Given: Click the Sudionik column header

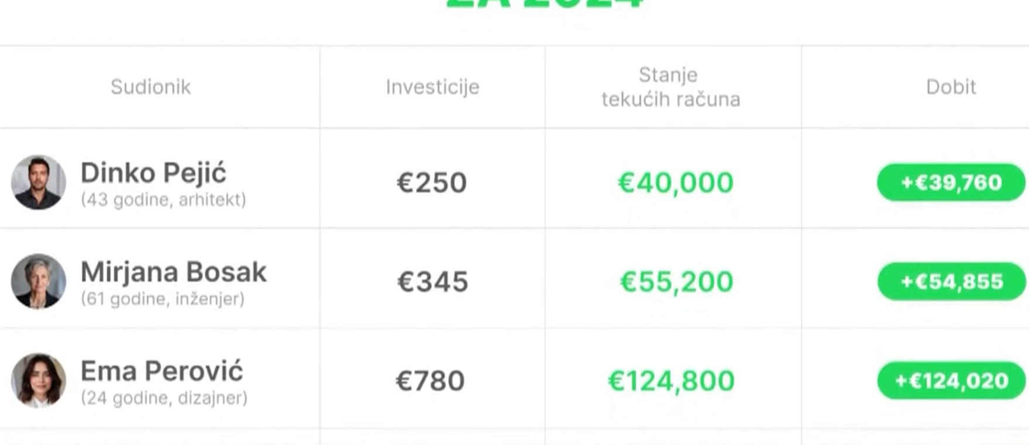Looking at the screenshot, I should [x=151, y=87].
